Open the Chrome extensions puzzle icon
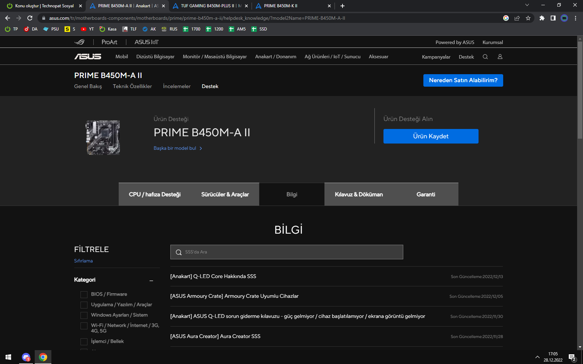The image size is (583, 364). point(542,18)
